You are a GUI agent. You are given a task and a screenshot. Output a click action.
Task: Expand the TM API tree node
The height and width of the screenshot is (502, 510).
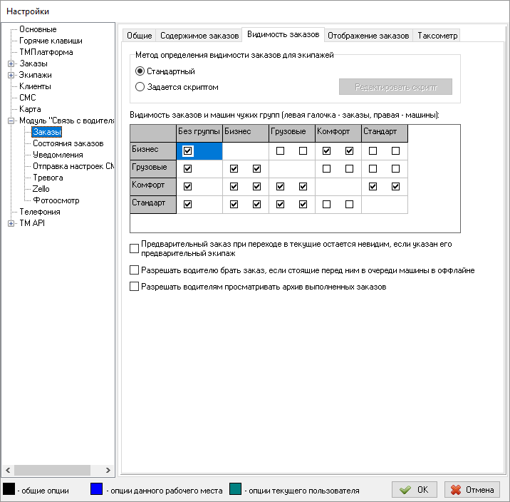[11, 223]
